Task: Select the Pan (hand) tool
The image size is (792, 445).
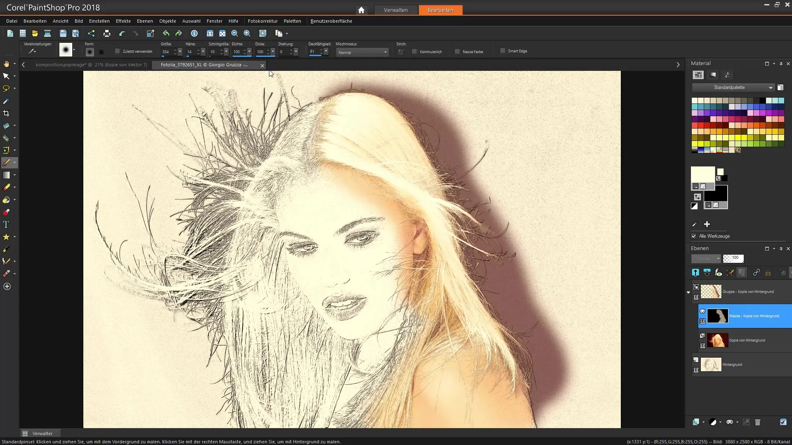Action: [x=6, y=64]
